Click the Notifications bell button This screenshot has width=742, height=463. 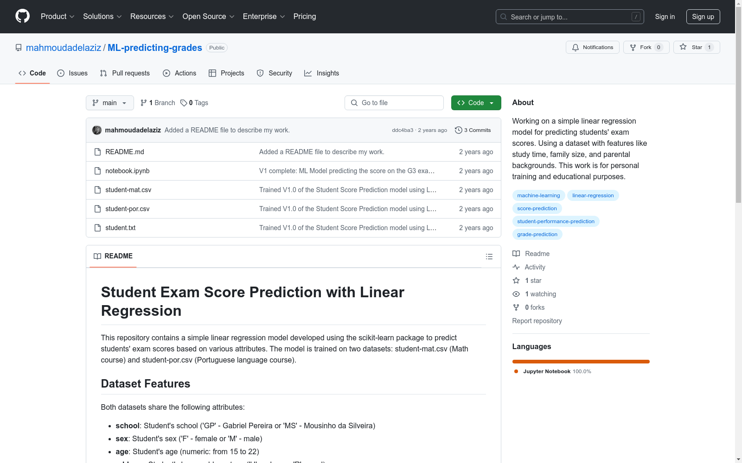[x=592, y=47]
